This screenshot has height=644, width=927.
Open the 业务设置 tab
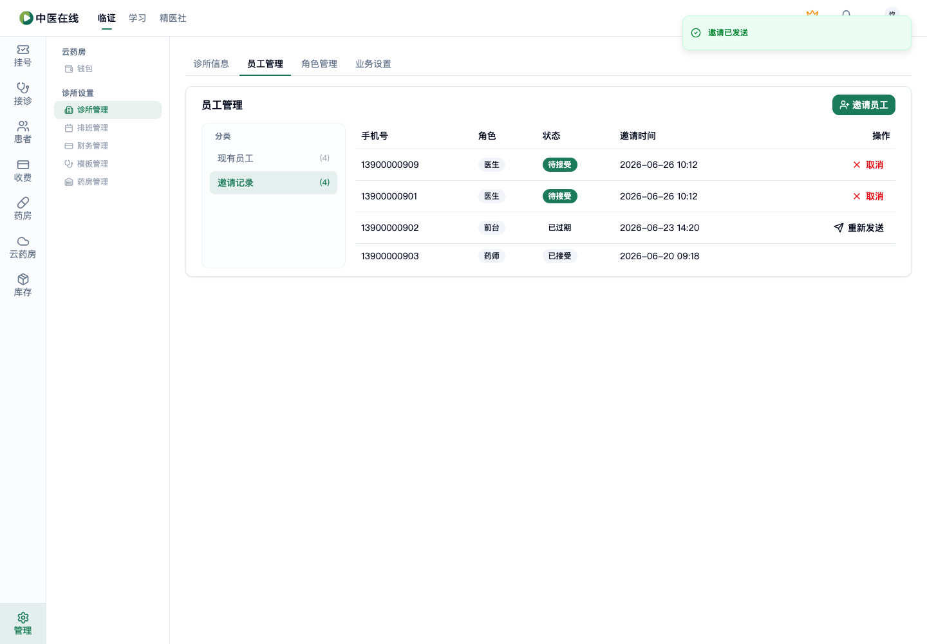[x=373, y=64]
